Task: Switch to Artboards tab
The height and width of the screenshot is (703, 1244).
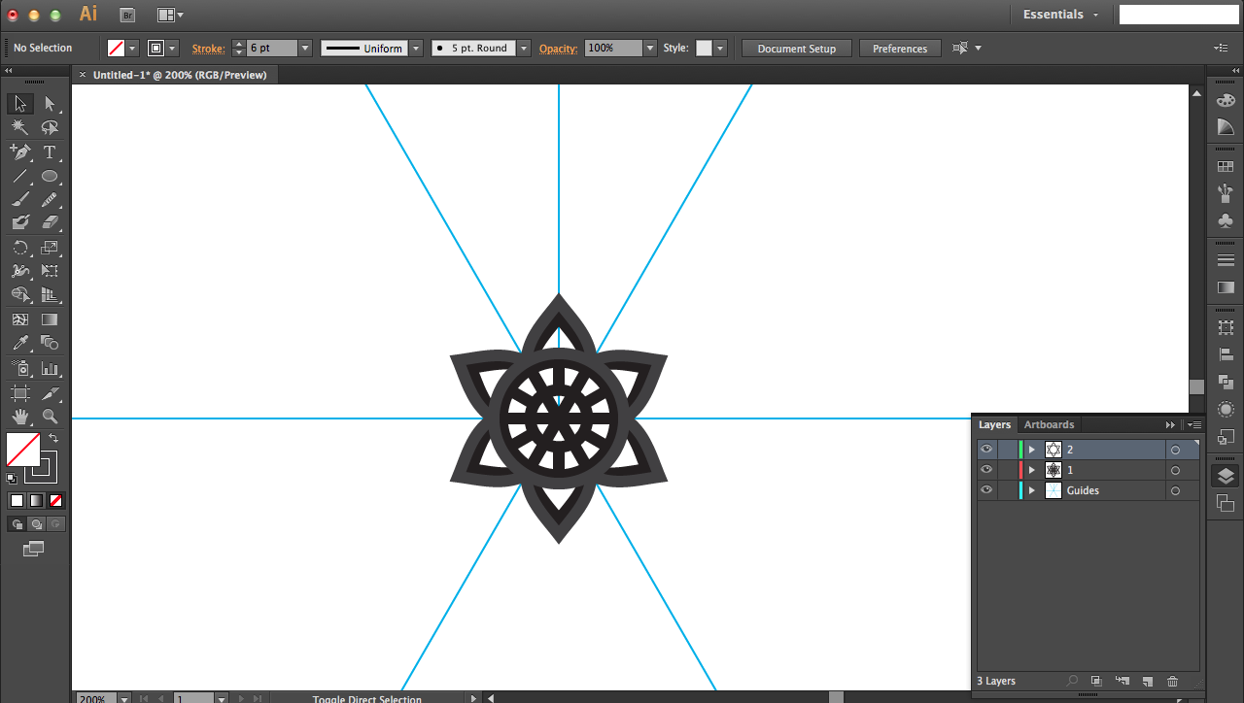Action: [1049, 424]
